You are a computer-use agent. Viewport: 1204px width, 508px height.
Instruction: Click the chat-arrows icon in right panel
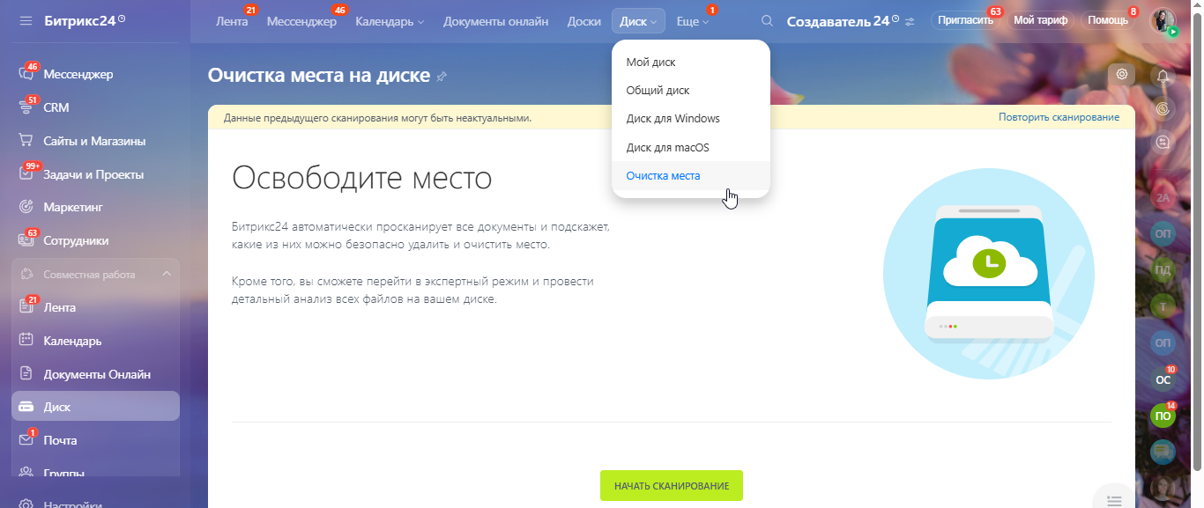(1163, 142)
